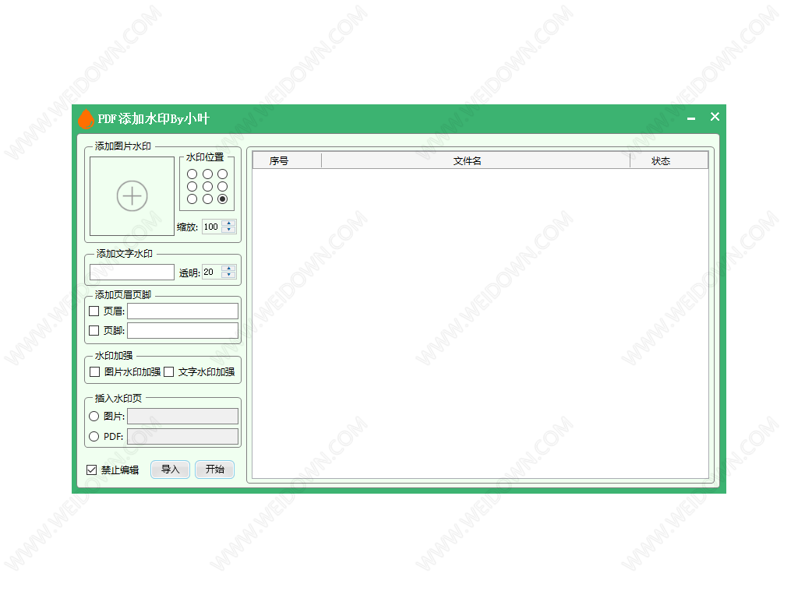Uncheck the 禁止编辑 checkbox

coord(92,470)
